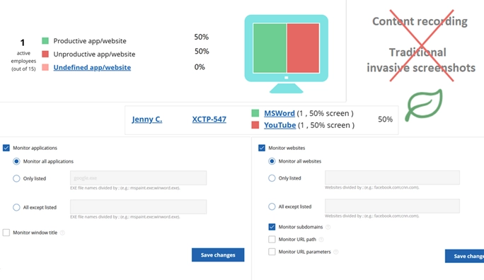Open the XCTP-547 computer link
Screen dimensions: 484x280
pyautogui.click(x=209, y=119)
